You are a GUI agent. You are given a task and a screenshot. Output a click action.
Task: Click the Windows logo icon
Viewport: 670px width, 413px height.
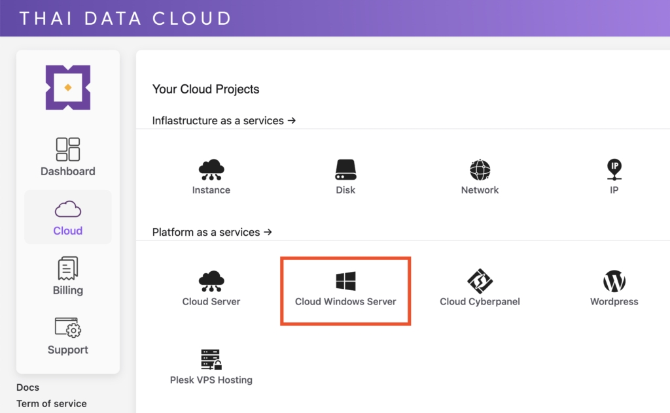(345, 281)
